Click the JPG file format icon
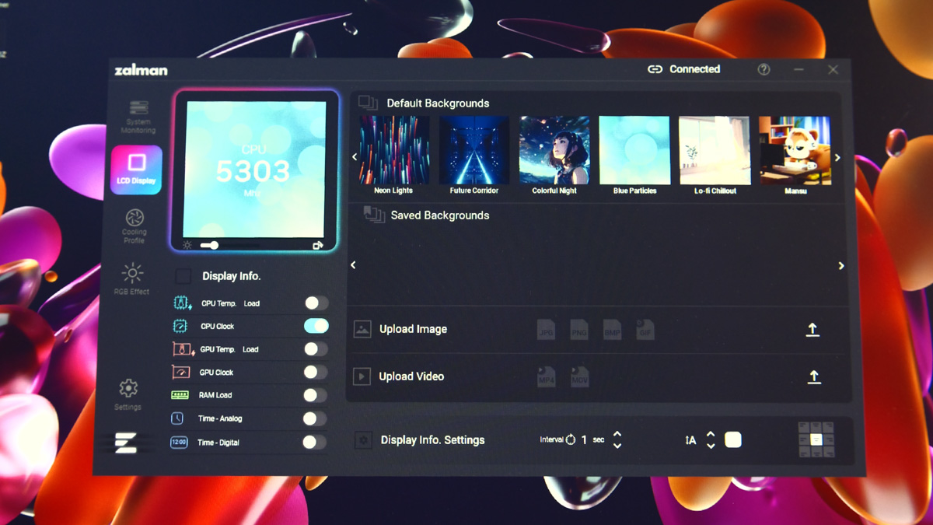 tap(546, 330)
